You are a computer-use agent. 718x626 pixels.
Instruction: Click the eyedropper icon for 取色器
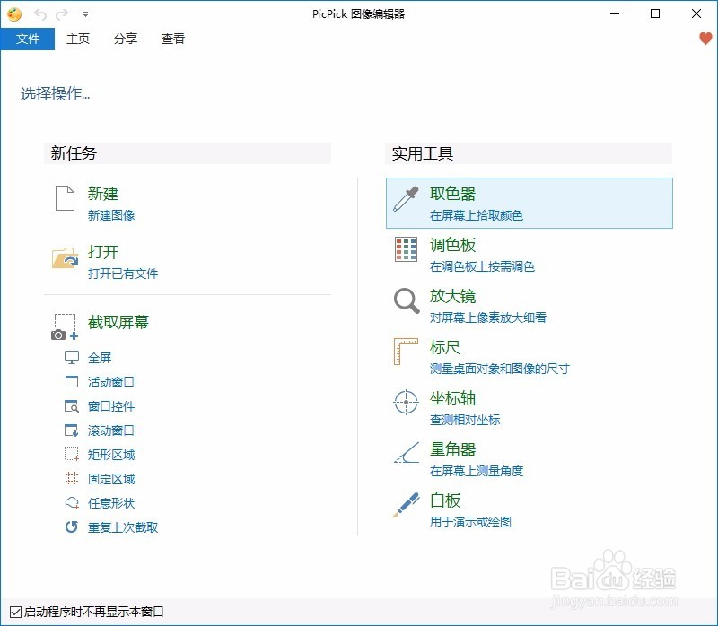pyautogui.click(x=407, y=198)
